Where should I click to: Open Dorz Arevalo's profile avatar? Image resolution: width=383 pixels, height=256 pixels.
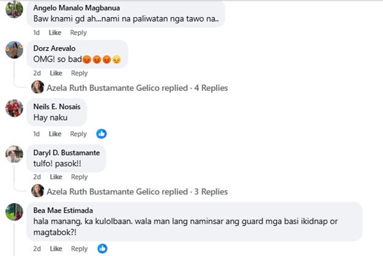click(14, 50)
